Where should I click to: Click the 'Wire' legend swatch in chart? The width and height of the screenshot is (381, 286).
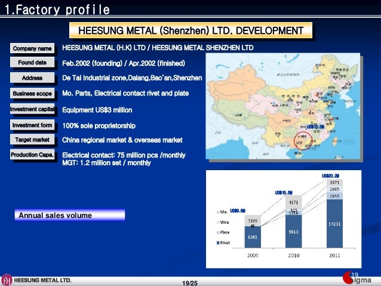(x=218, y=222)
